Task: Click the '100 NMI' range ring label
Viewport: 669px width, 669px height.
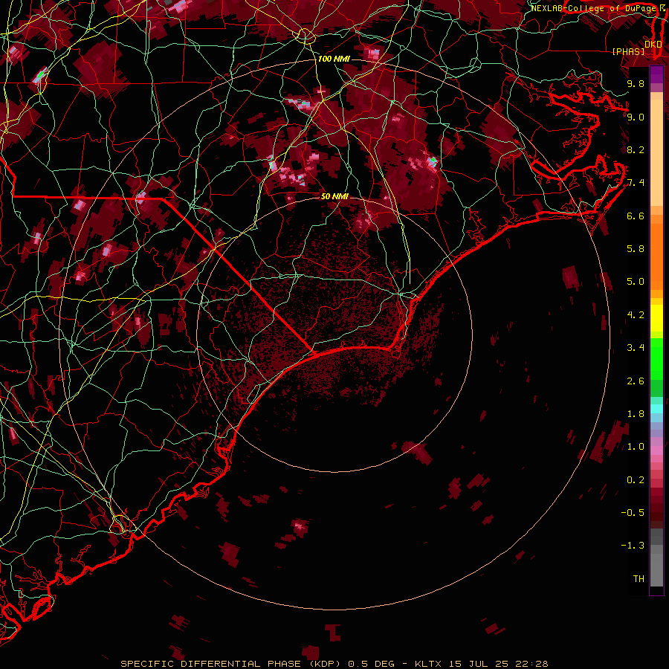Action: (334, 59)
